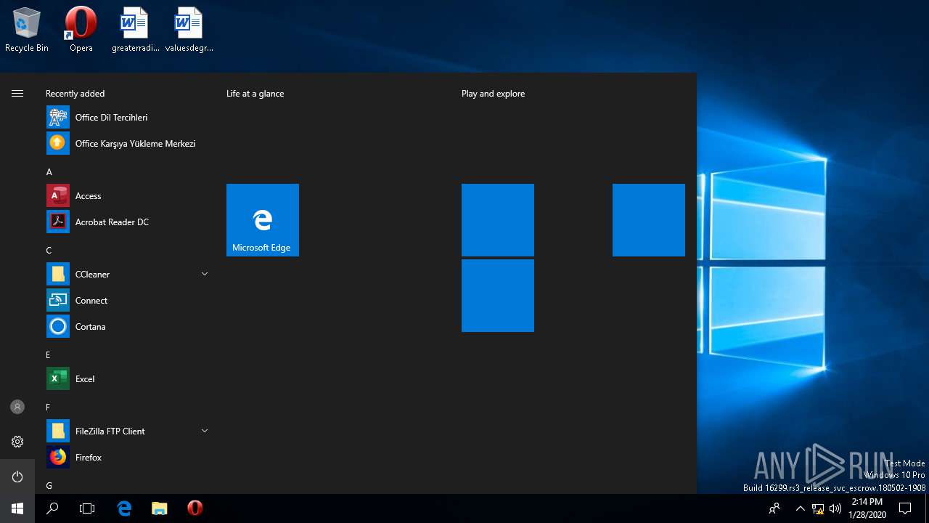929x523 pixels.
Task: Open the Connect app icon
Action: point(58,301)
